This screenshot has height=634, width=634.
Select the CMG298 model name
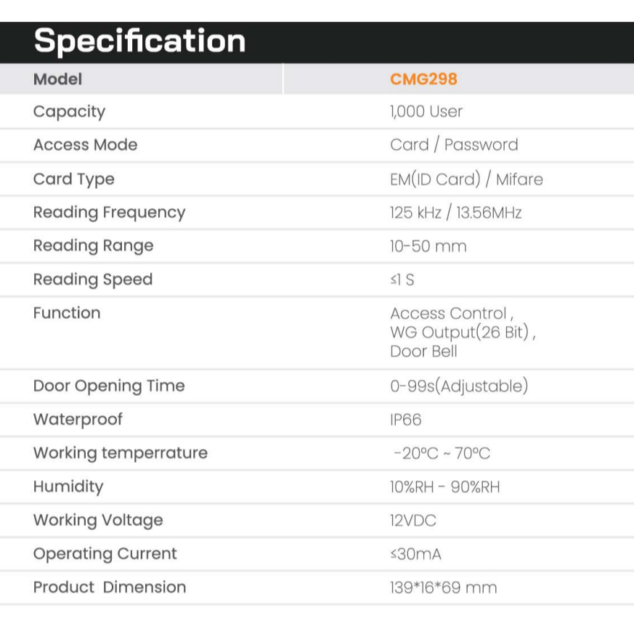[x=423, y=78]
